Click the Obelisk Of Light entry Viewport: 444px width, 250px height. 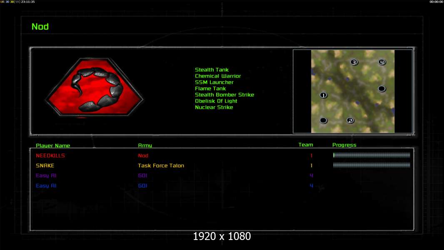coord(216,101)
